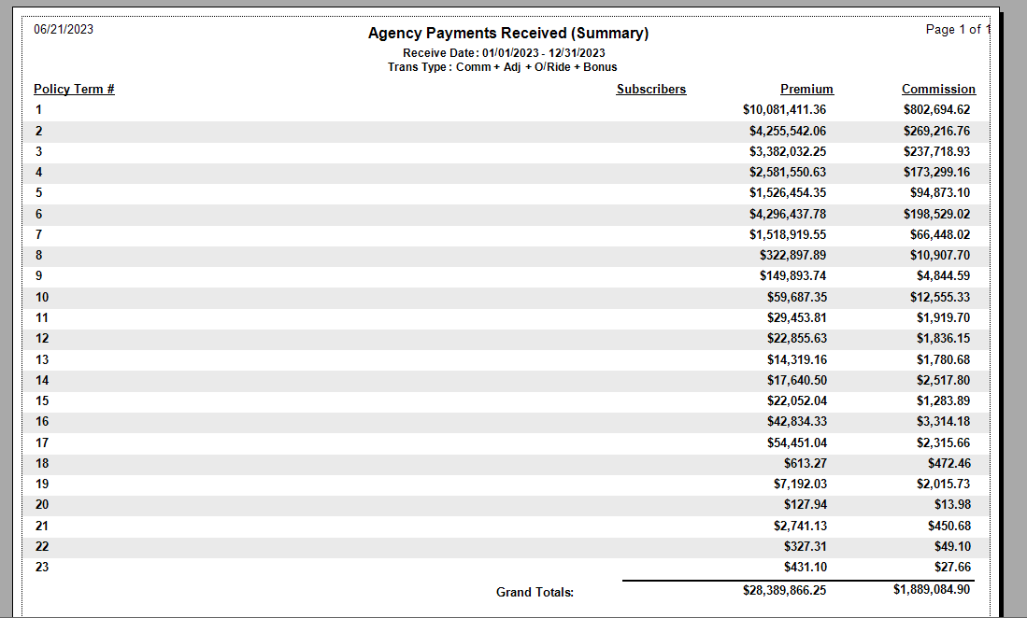Select policy term row 17
Screen dimensions: 1027x618
(42, 442)
